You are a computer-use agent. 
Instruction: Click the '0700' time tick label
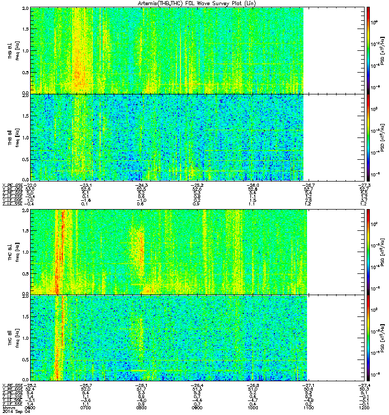coord(86,408)
